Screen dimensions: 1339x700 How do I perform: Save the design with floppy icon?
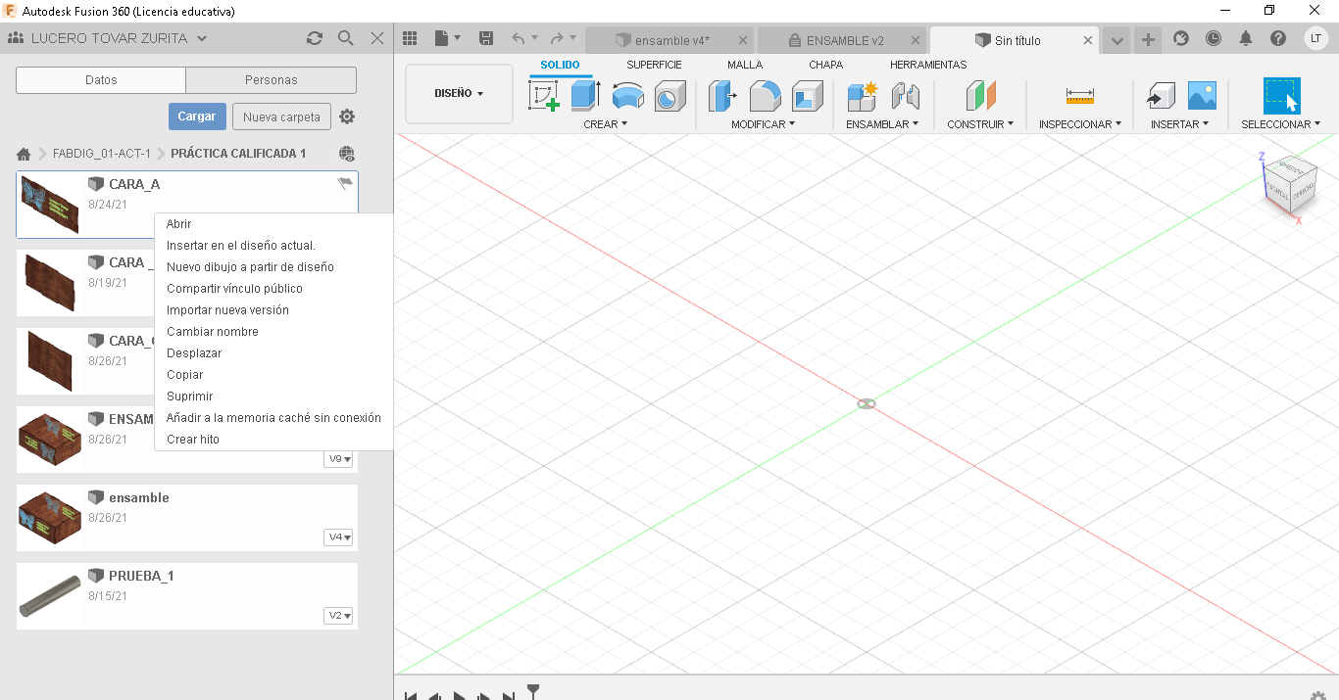[x=486, y=38]
